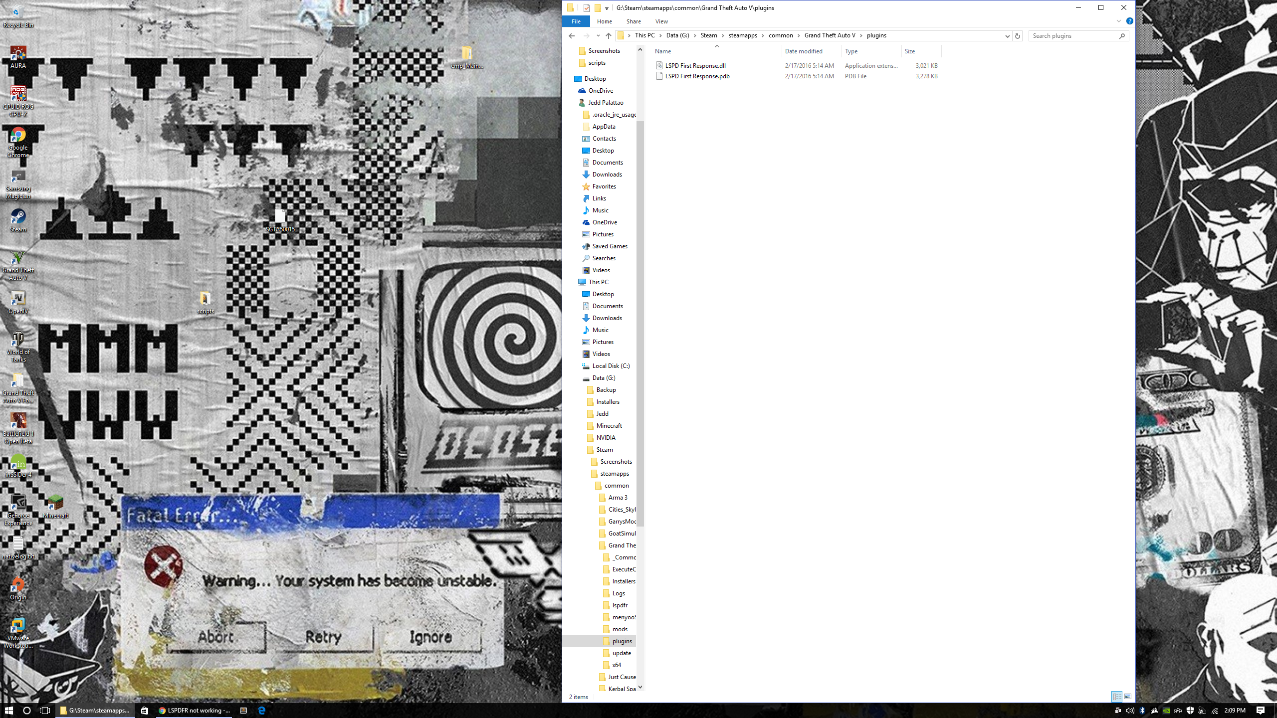This screenshot has width=1277, height=718.
Task: Open the View ribbon tab
Action: click(661, 21)
